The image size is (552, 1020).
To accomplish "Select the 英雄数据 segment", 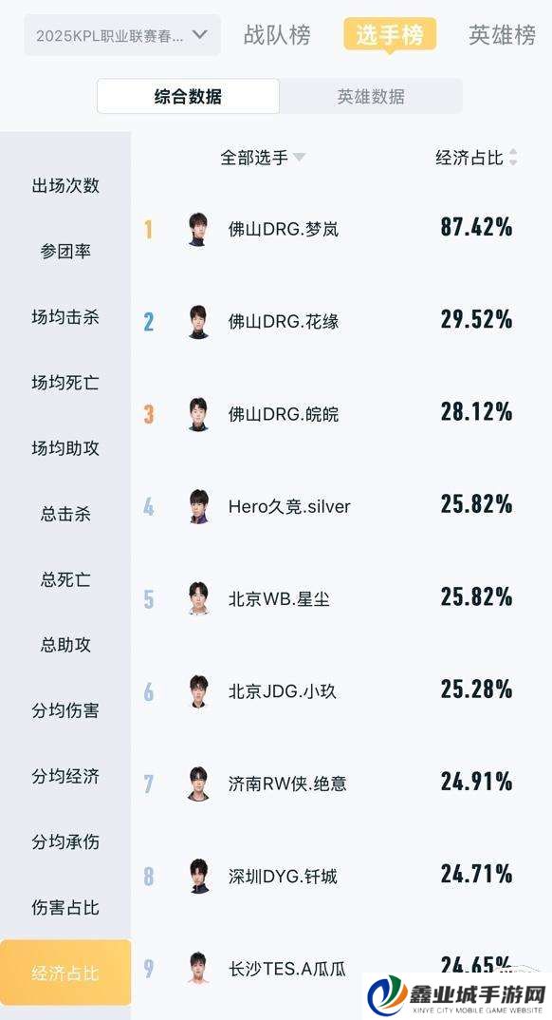I will pos(371,97).
